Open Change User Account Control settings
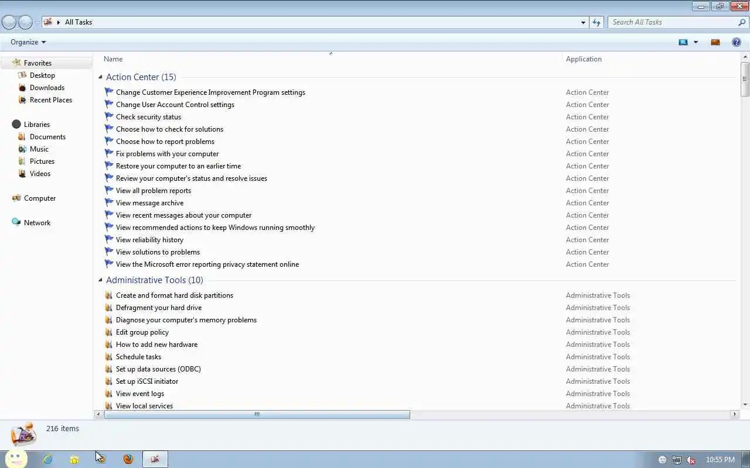The height and width of the screenshot is (468, 750). (x=175, y=104)
